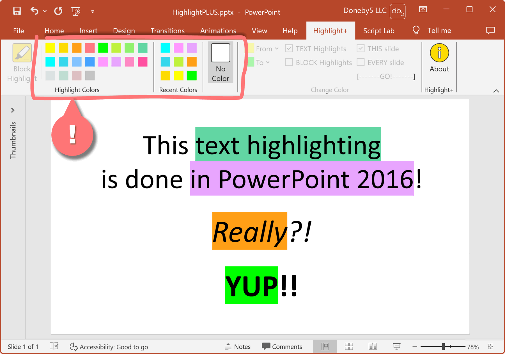The height and width of the screenshot is (354, 505).
Task: Open the Comments pane speech bubble icon
Action: click(x=490, y=31)
